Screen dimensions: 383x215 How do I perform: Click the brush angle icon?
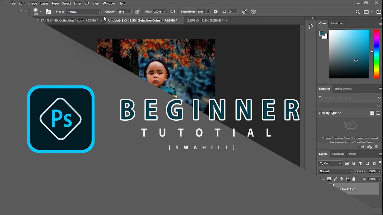tap(224, 12)
